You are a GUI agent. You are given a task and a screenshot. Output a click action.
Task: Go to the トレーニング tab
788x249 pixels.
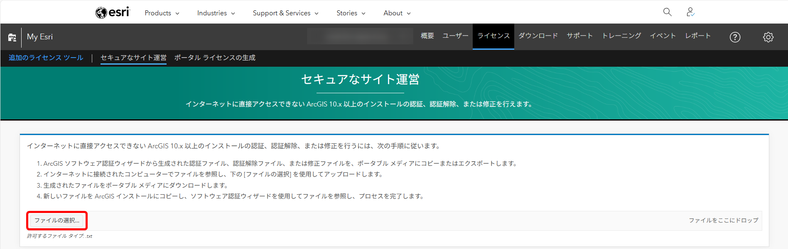[x=621, y=36]
